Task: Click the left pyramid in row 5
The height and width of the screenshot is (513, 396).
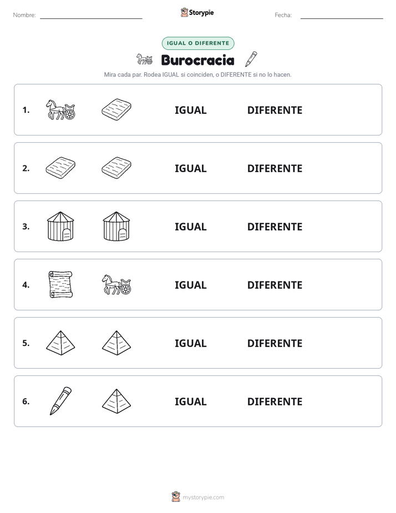Action: tap(60, 343)
